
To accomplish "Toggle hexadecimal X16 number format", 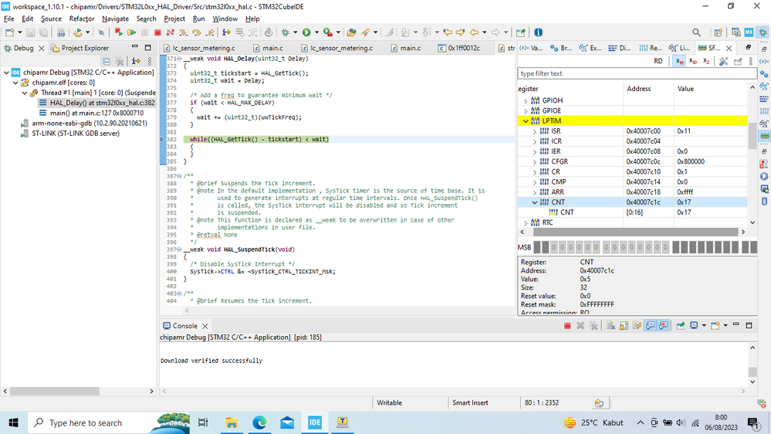I will [679, 61].
